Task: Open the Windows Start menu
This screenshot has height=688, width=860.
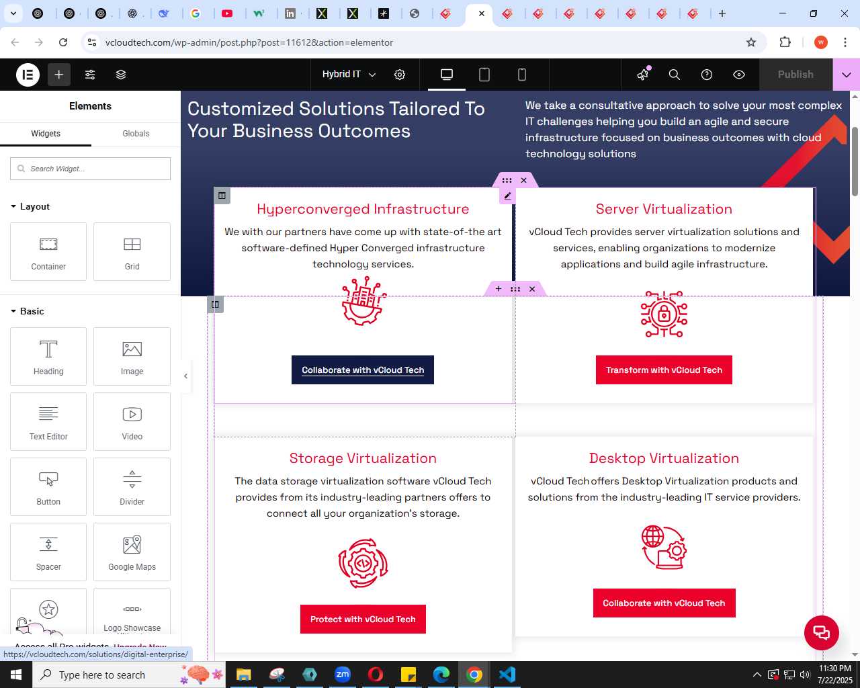Action: pyautogui.click(x=16, y=675)
